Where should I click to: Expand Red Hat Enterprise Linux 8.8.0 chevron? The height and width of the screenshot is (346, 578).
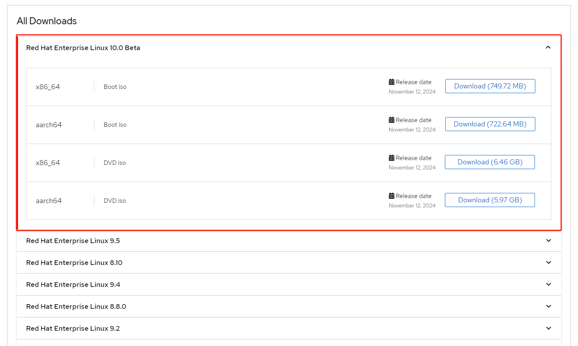click(x=548, y=306)
